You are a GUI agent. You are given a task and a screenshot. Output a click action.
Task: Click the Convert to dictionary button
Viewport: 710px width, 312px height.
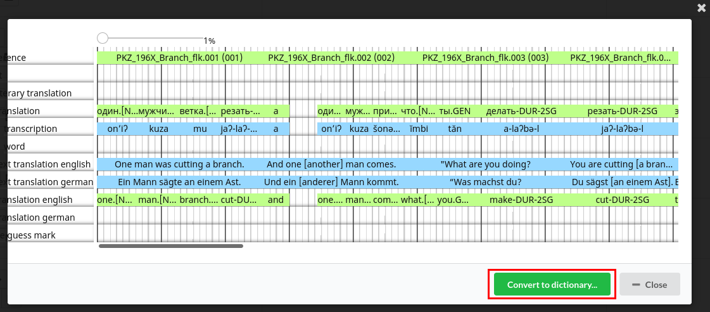pos(552,284)
